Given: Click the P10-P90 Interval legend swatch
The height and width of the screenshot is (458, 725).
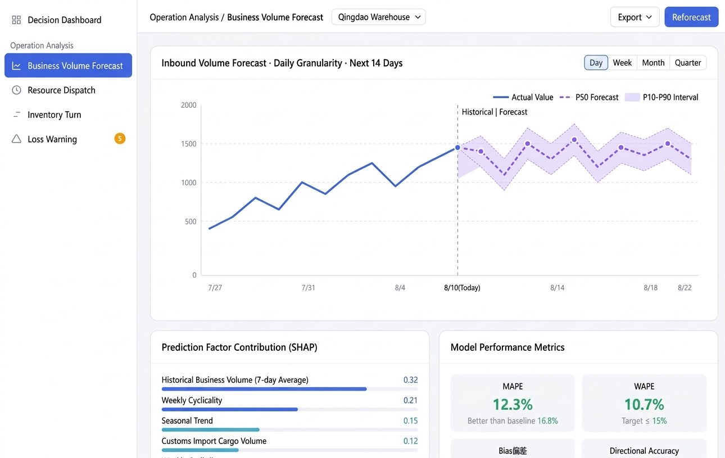Looking at the screenshot, I should click(x=632, y=97).
